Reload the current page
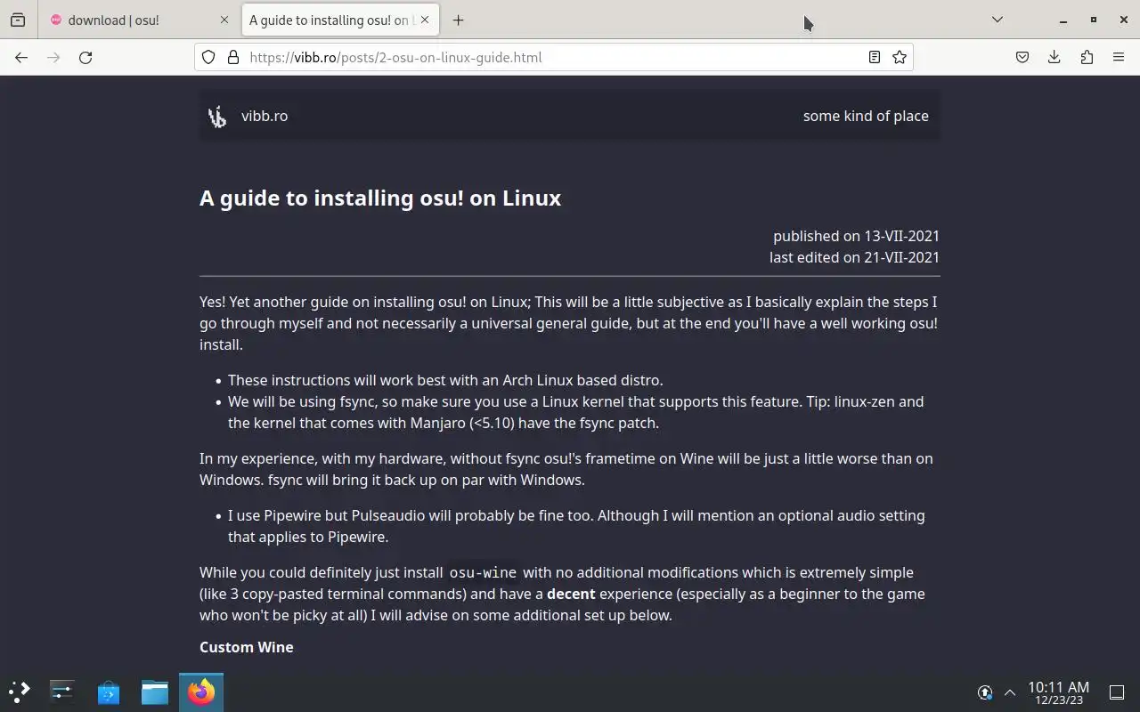Screen dimensions: 1140x712 [85, 57]
